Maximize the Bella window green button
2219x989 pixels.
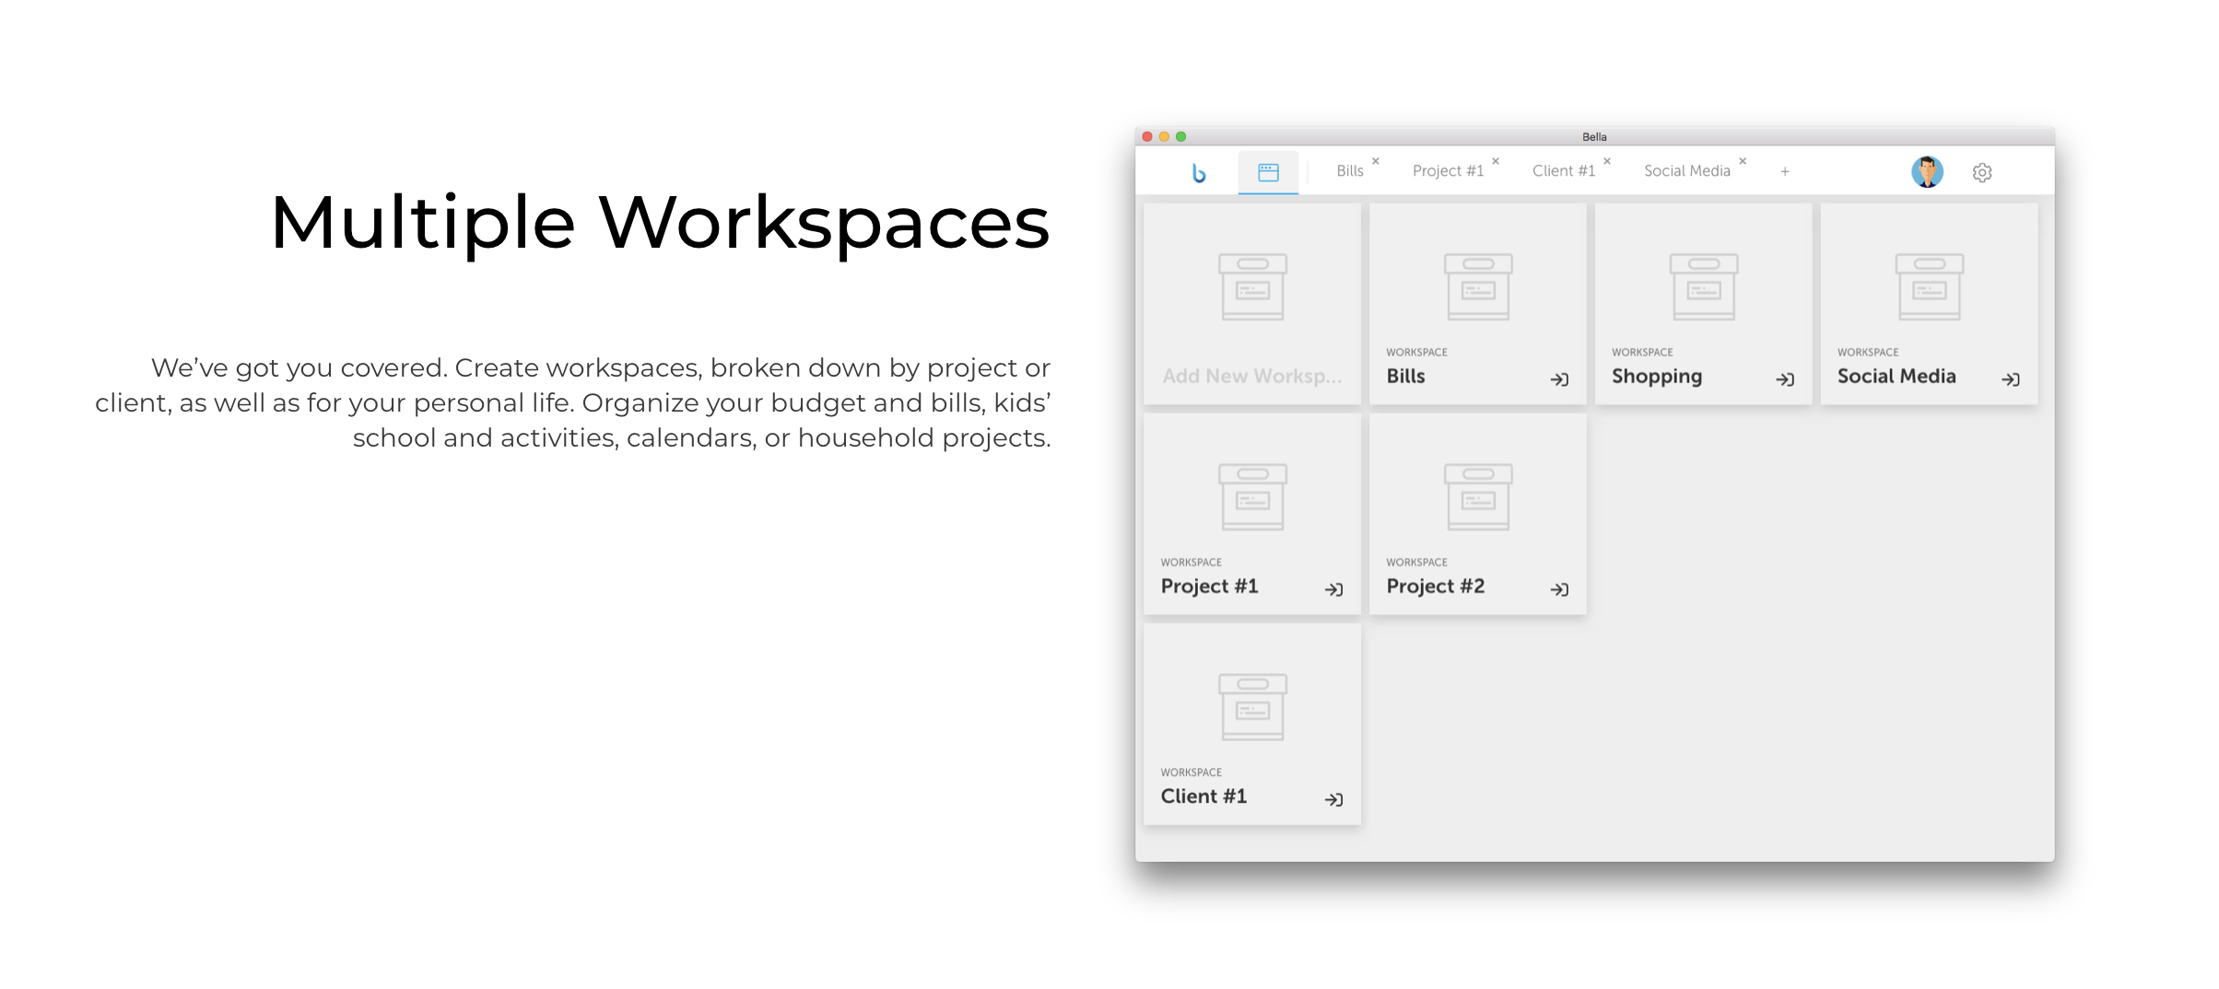click(x=1180, y=136)
